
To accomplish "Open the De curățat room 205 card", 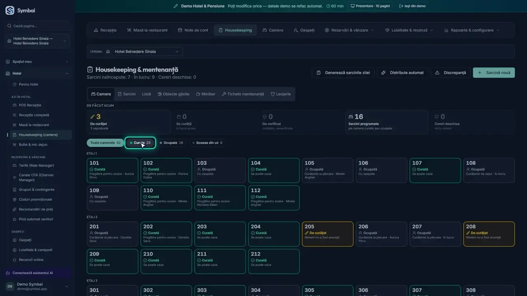I will pyautogui.click(x=328, y=234).
